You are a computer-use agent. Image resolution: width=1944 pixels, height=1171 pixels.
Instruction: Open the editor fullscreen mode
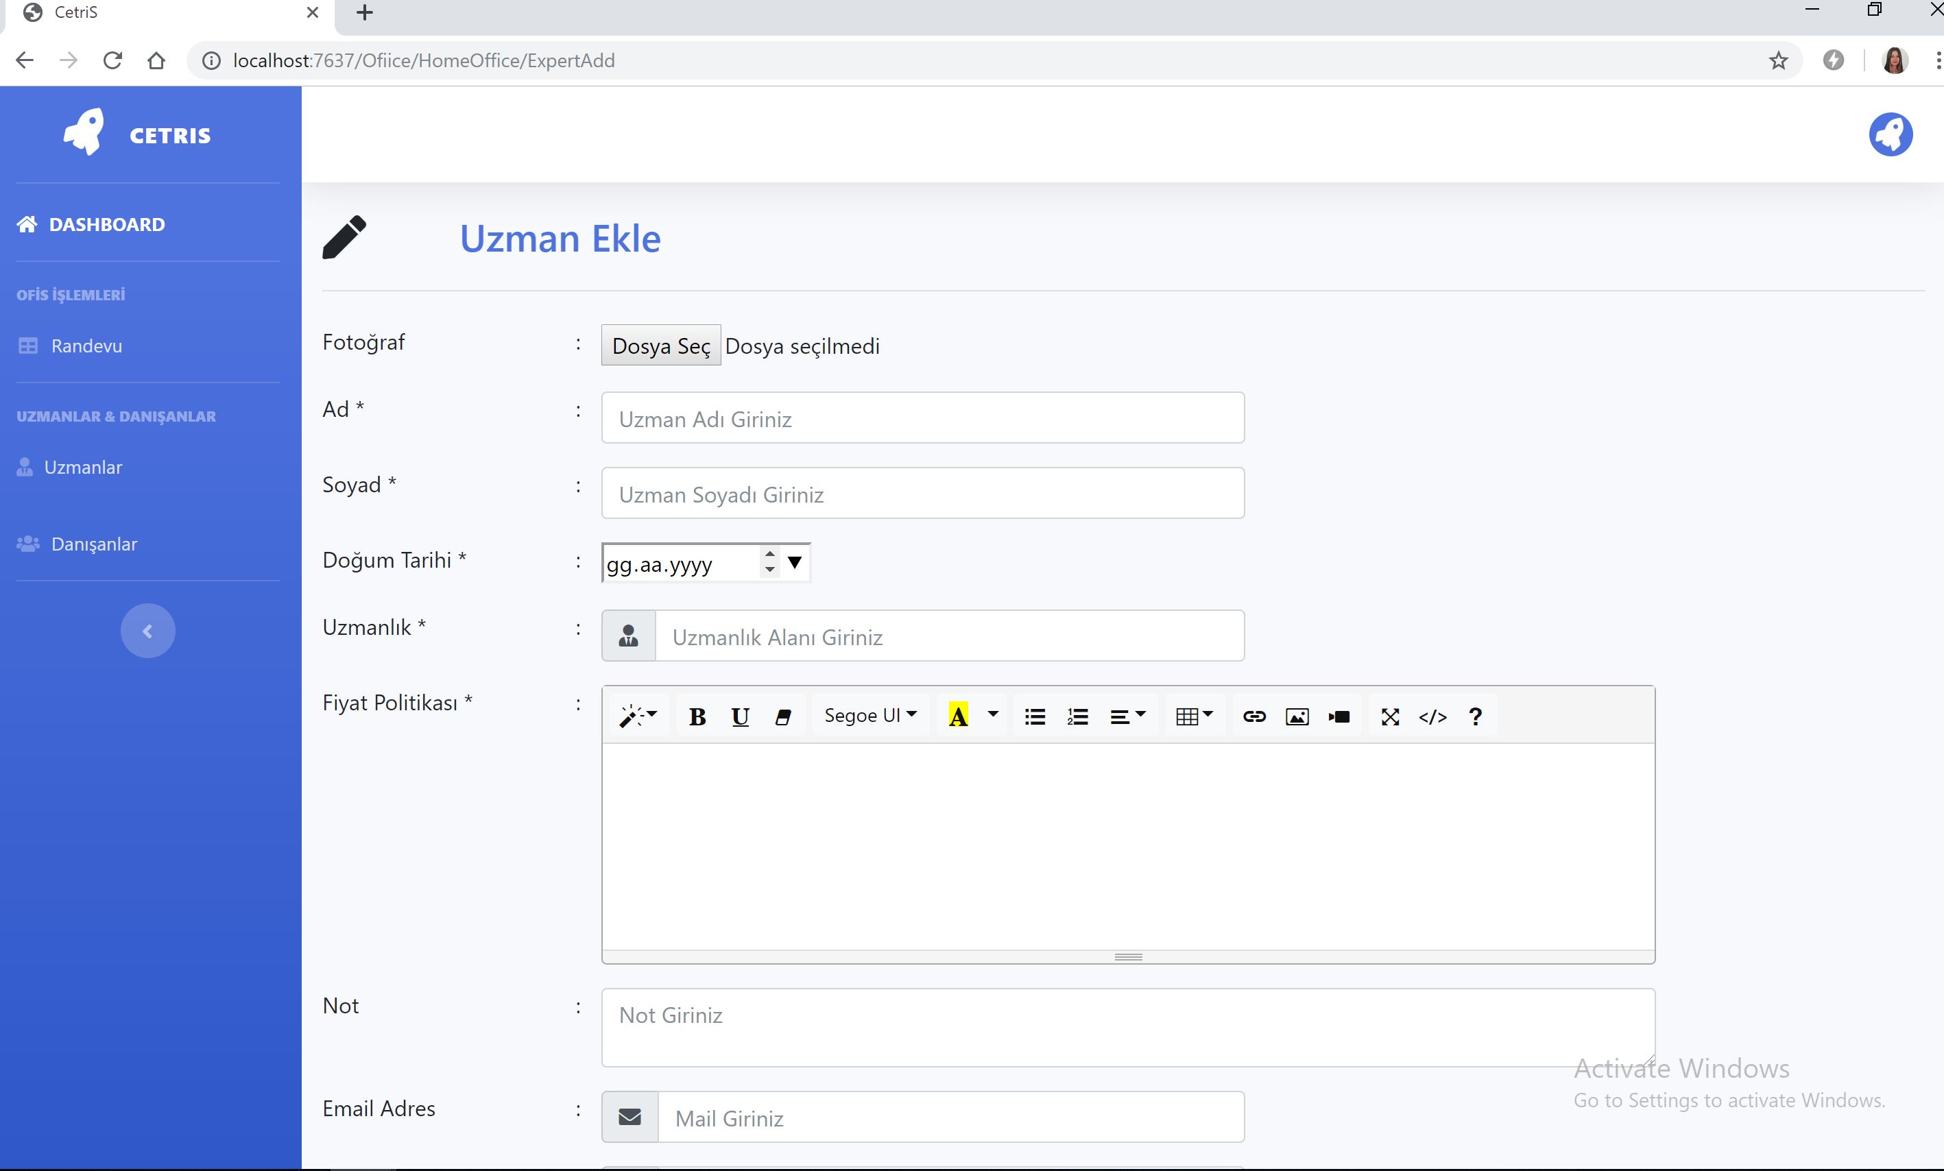[1389, 716]
